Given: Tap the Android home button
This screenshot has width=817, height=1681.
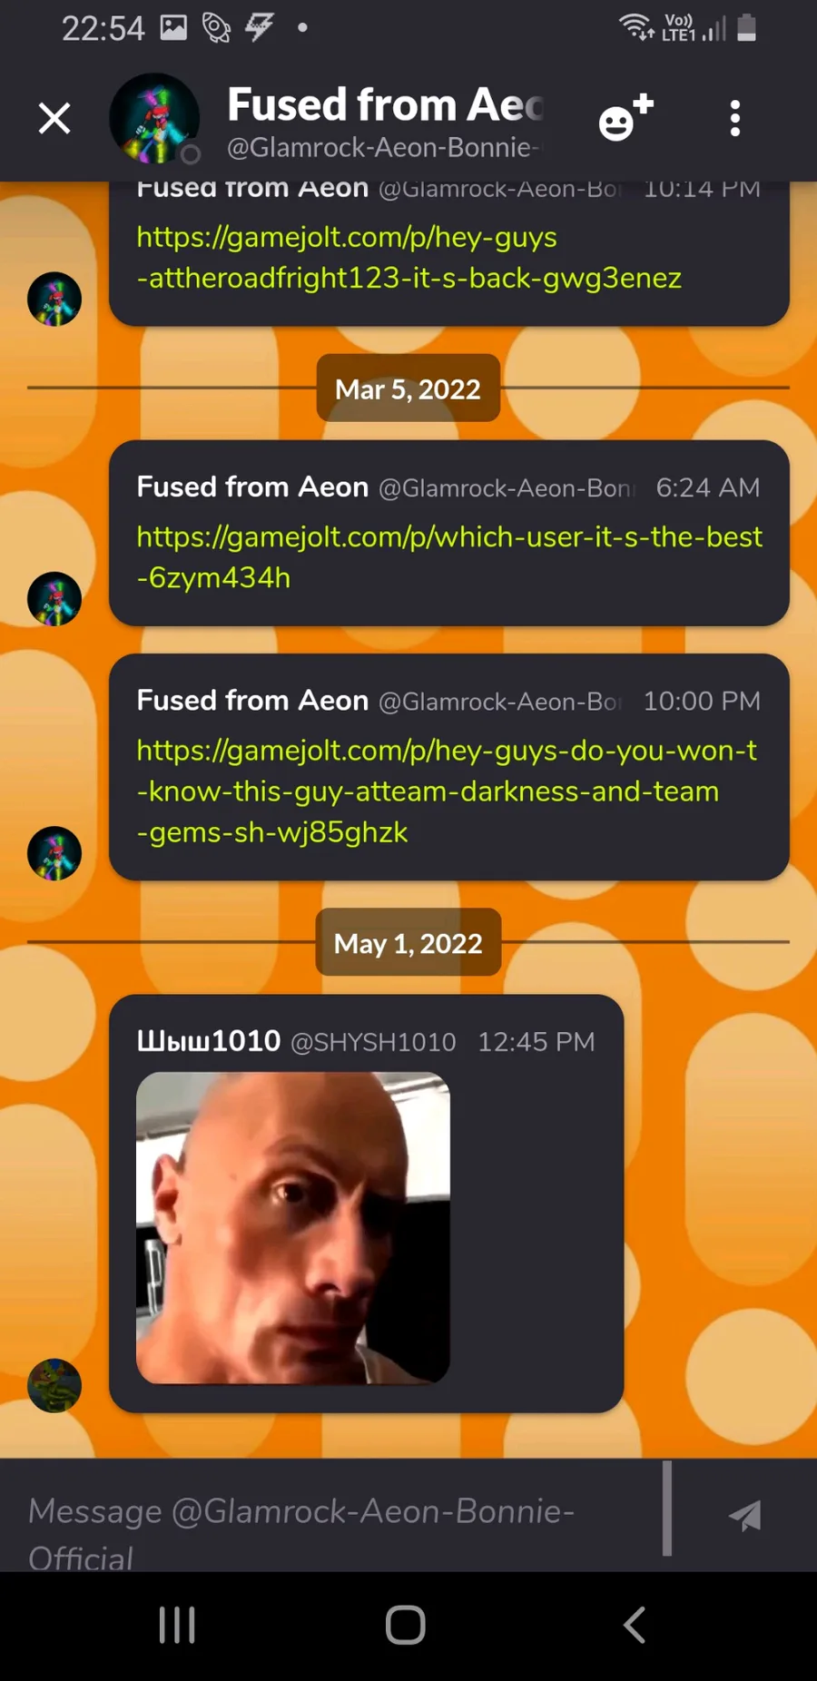Looking at the screenshot, I should point(406,1625).
